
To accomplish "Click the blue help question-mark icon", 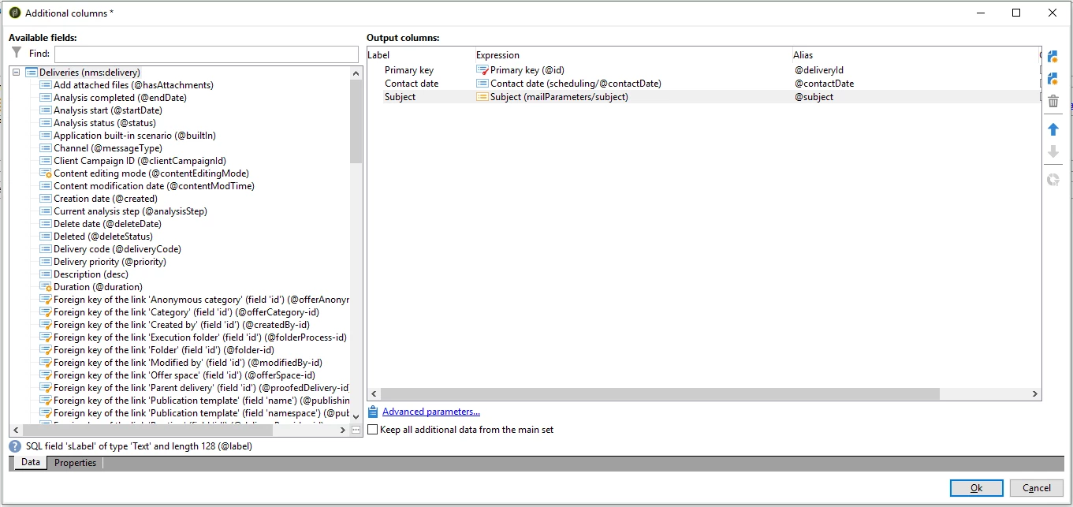I will (x=15, y=446).
